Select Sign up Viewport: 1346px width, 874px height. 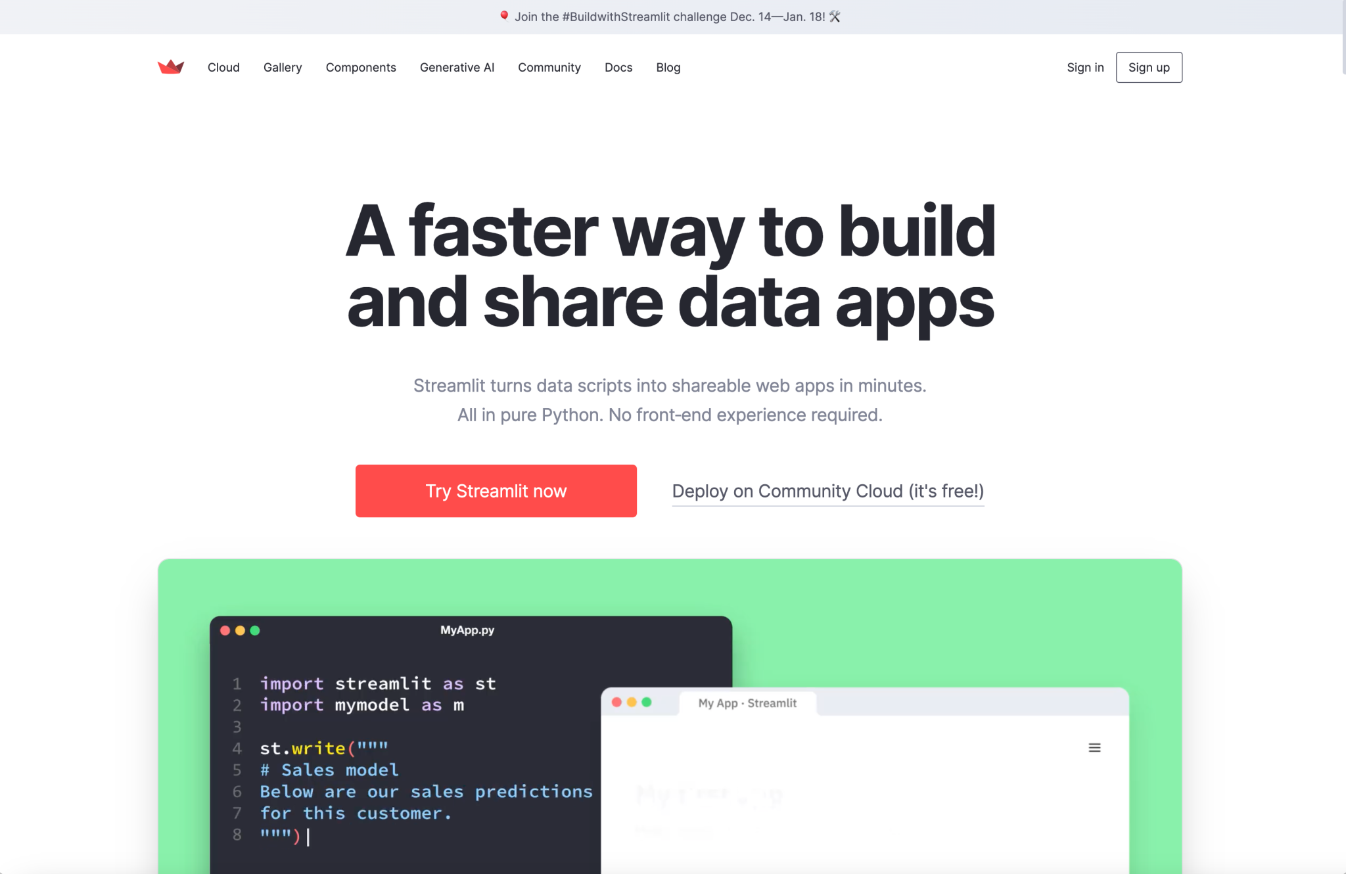[1148, 67]
